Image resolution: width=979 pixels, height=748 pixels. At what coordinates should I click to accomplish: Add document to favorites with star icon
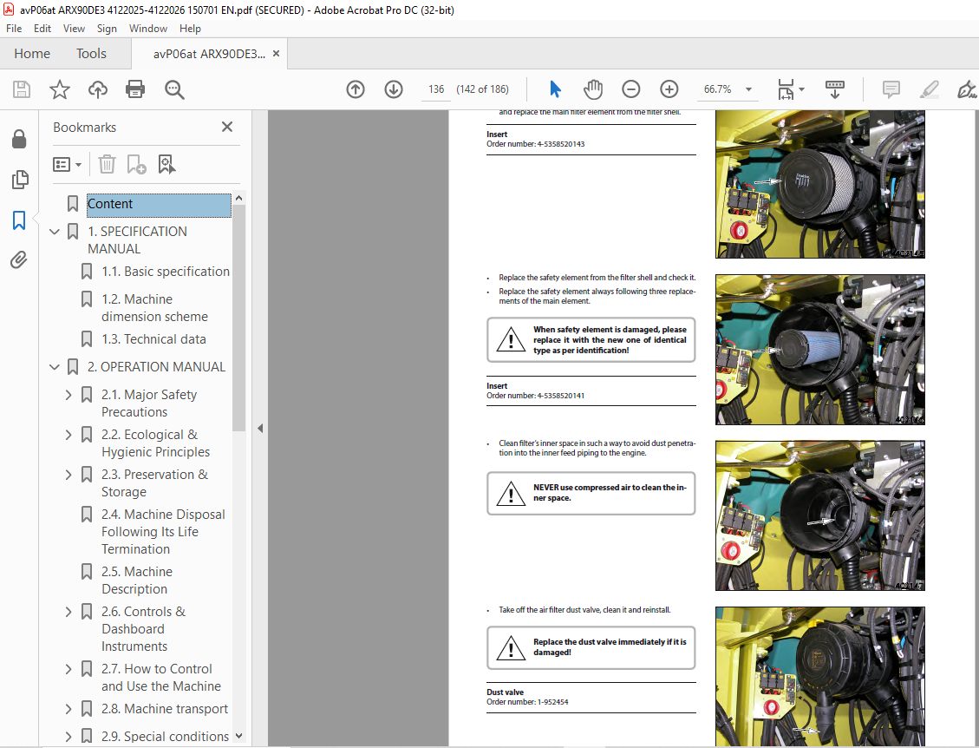(x=59, y=89)
